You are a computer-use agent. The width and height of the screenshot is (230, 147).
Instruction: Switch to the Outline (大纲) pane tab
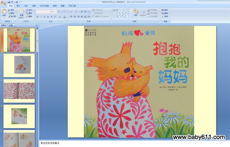pyautogui.click(x=11, y=25)
